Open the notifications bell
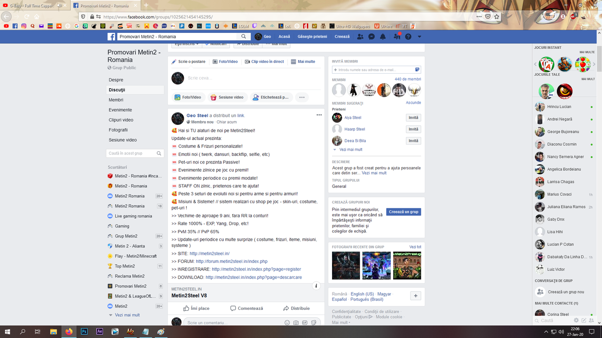The width and height of the screenshot is (602, 338). [383, 37]
